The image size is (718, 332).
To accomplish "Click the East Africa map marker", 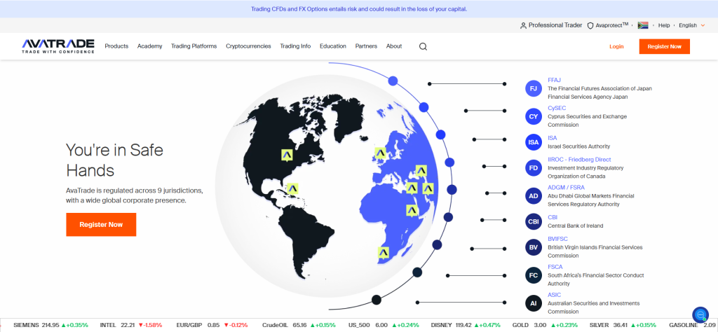I will point(412,211).
